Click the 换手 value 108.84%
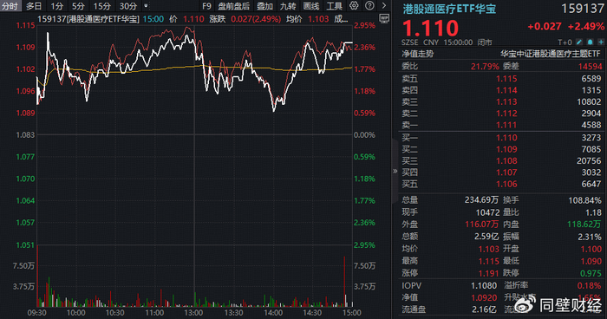The width and height of the screenshot is (607, 319). 585,200
